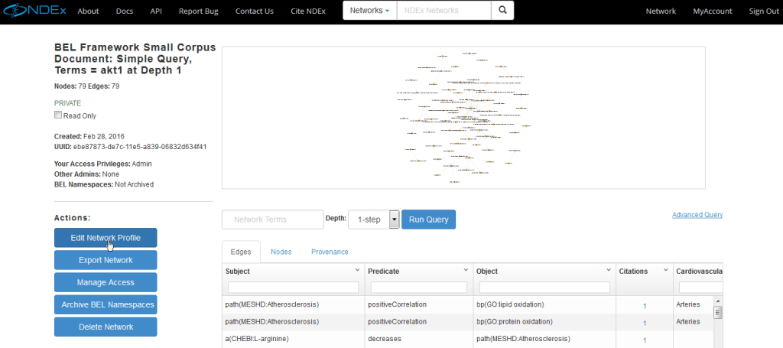Image resolution: width=783 pixels, height=348 pixels.
Task: Click the UUID value text
Action: pos(140,147)
